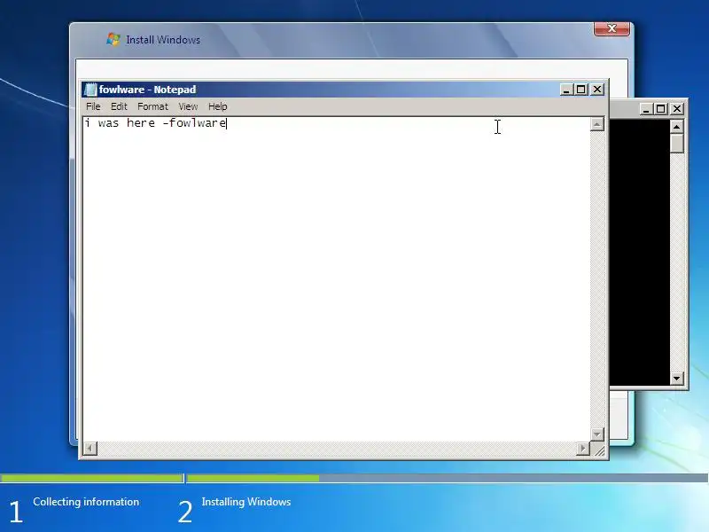Click the 'Install Windows' title text
709x532 pixels.
pyautogui.click(x=163, y=40)
